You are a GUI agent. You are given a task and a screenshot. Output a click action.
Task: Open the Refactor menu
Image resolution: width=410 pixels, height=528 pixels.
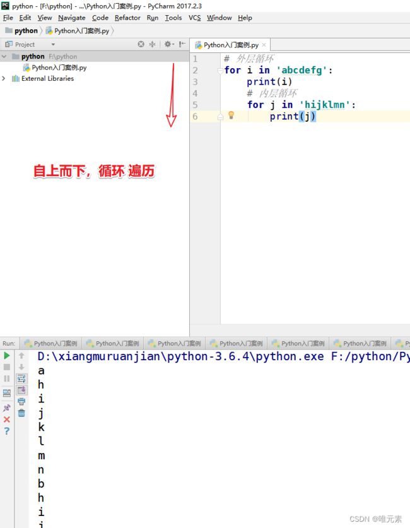click(x=127, y=18)
